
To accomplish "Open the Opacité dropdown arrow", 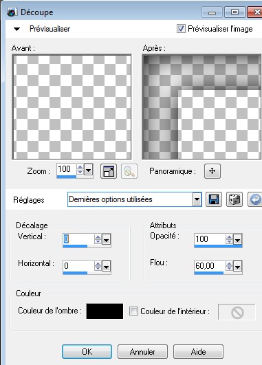I will click(237, 239).
